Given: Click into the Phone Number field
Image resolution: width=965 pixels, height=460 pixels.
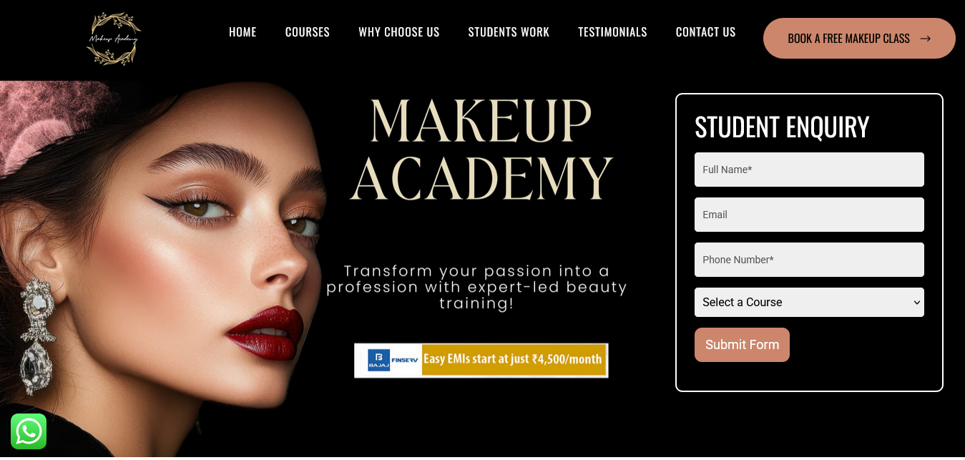Looking at the screenshot, I should [809, 260].
